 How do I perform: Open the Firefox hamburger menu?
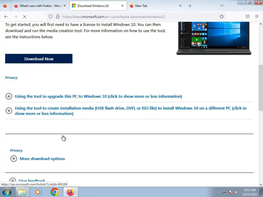pyautogui.click(x=257, y=16)
